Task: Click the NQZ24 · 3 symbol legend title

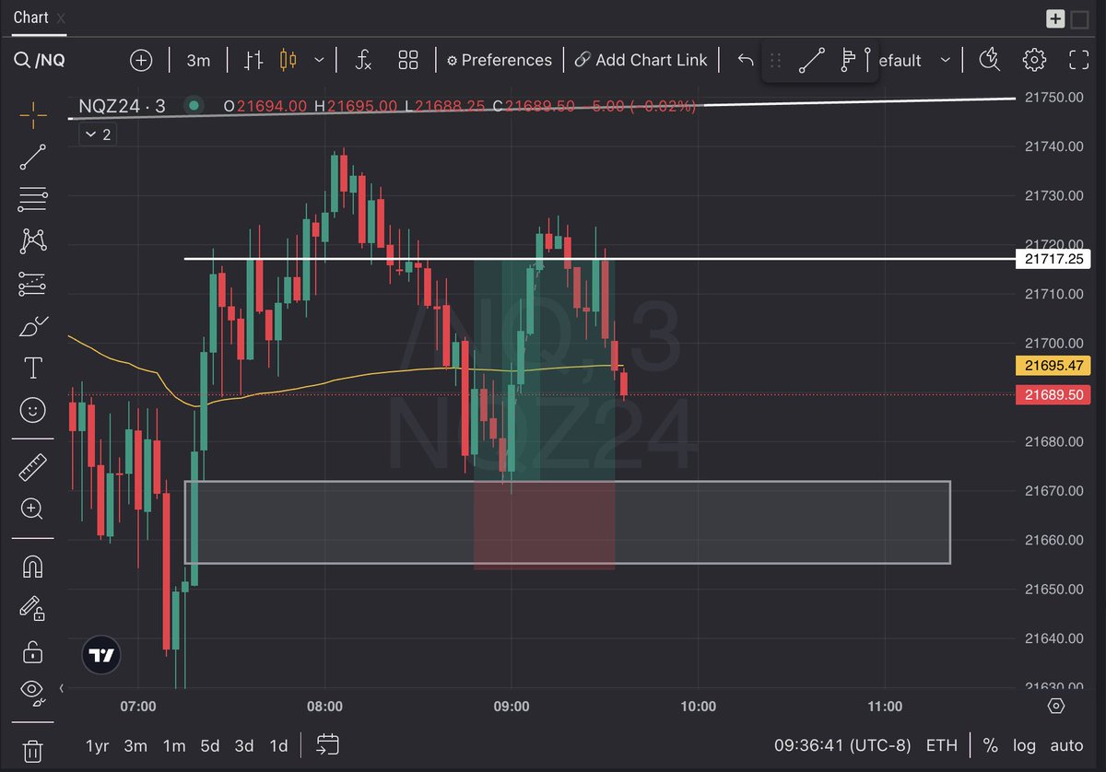Action: [122, 106]
